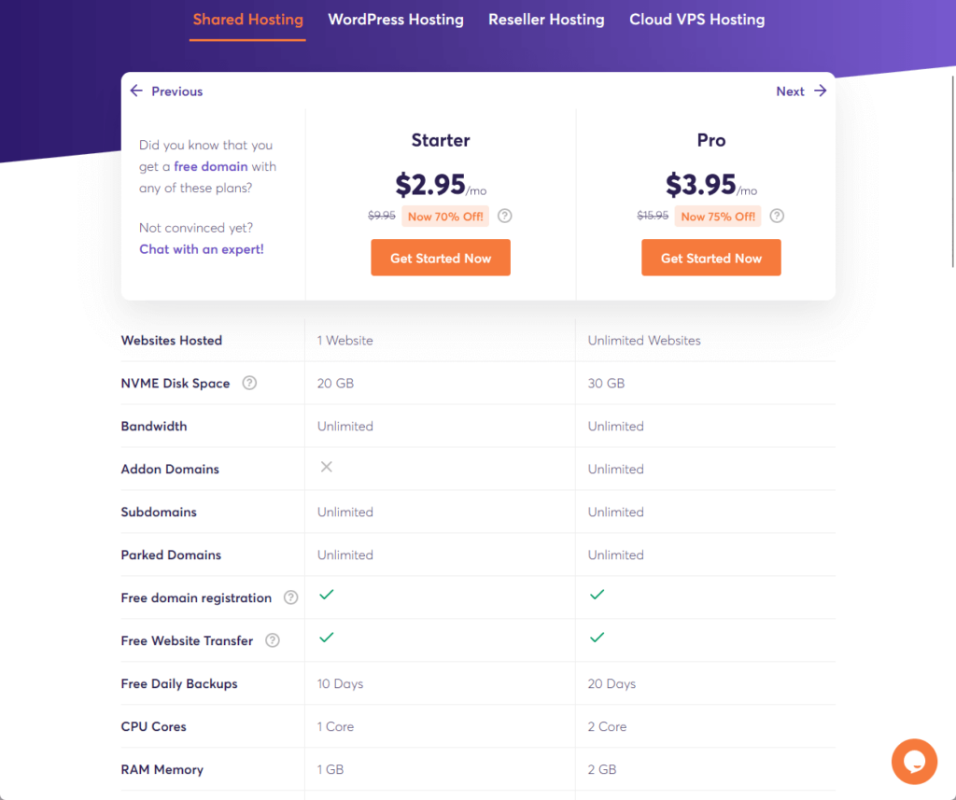Click the right arrow beside Next
The width and height of the screenshot is (956, 800).
821,91
